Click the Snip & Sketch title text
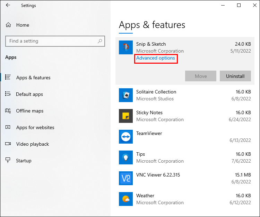The height and width of the screenshot is (217, 260). (151, 44)
